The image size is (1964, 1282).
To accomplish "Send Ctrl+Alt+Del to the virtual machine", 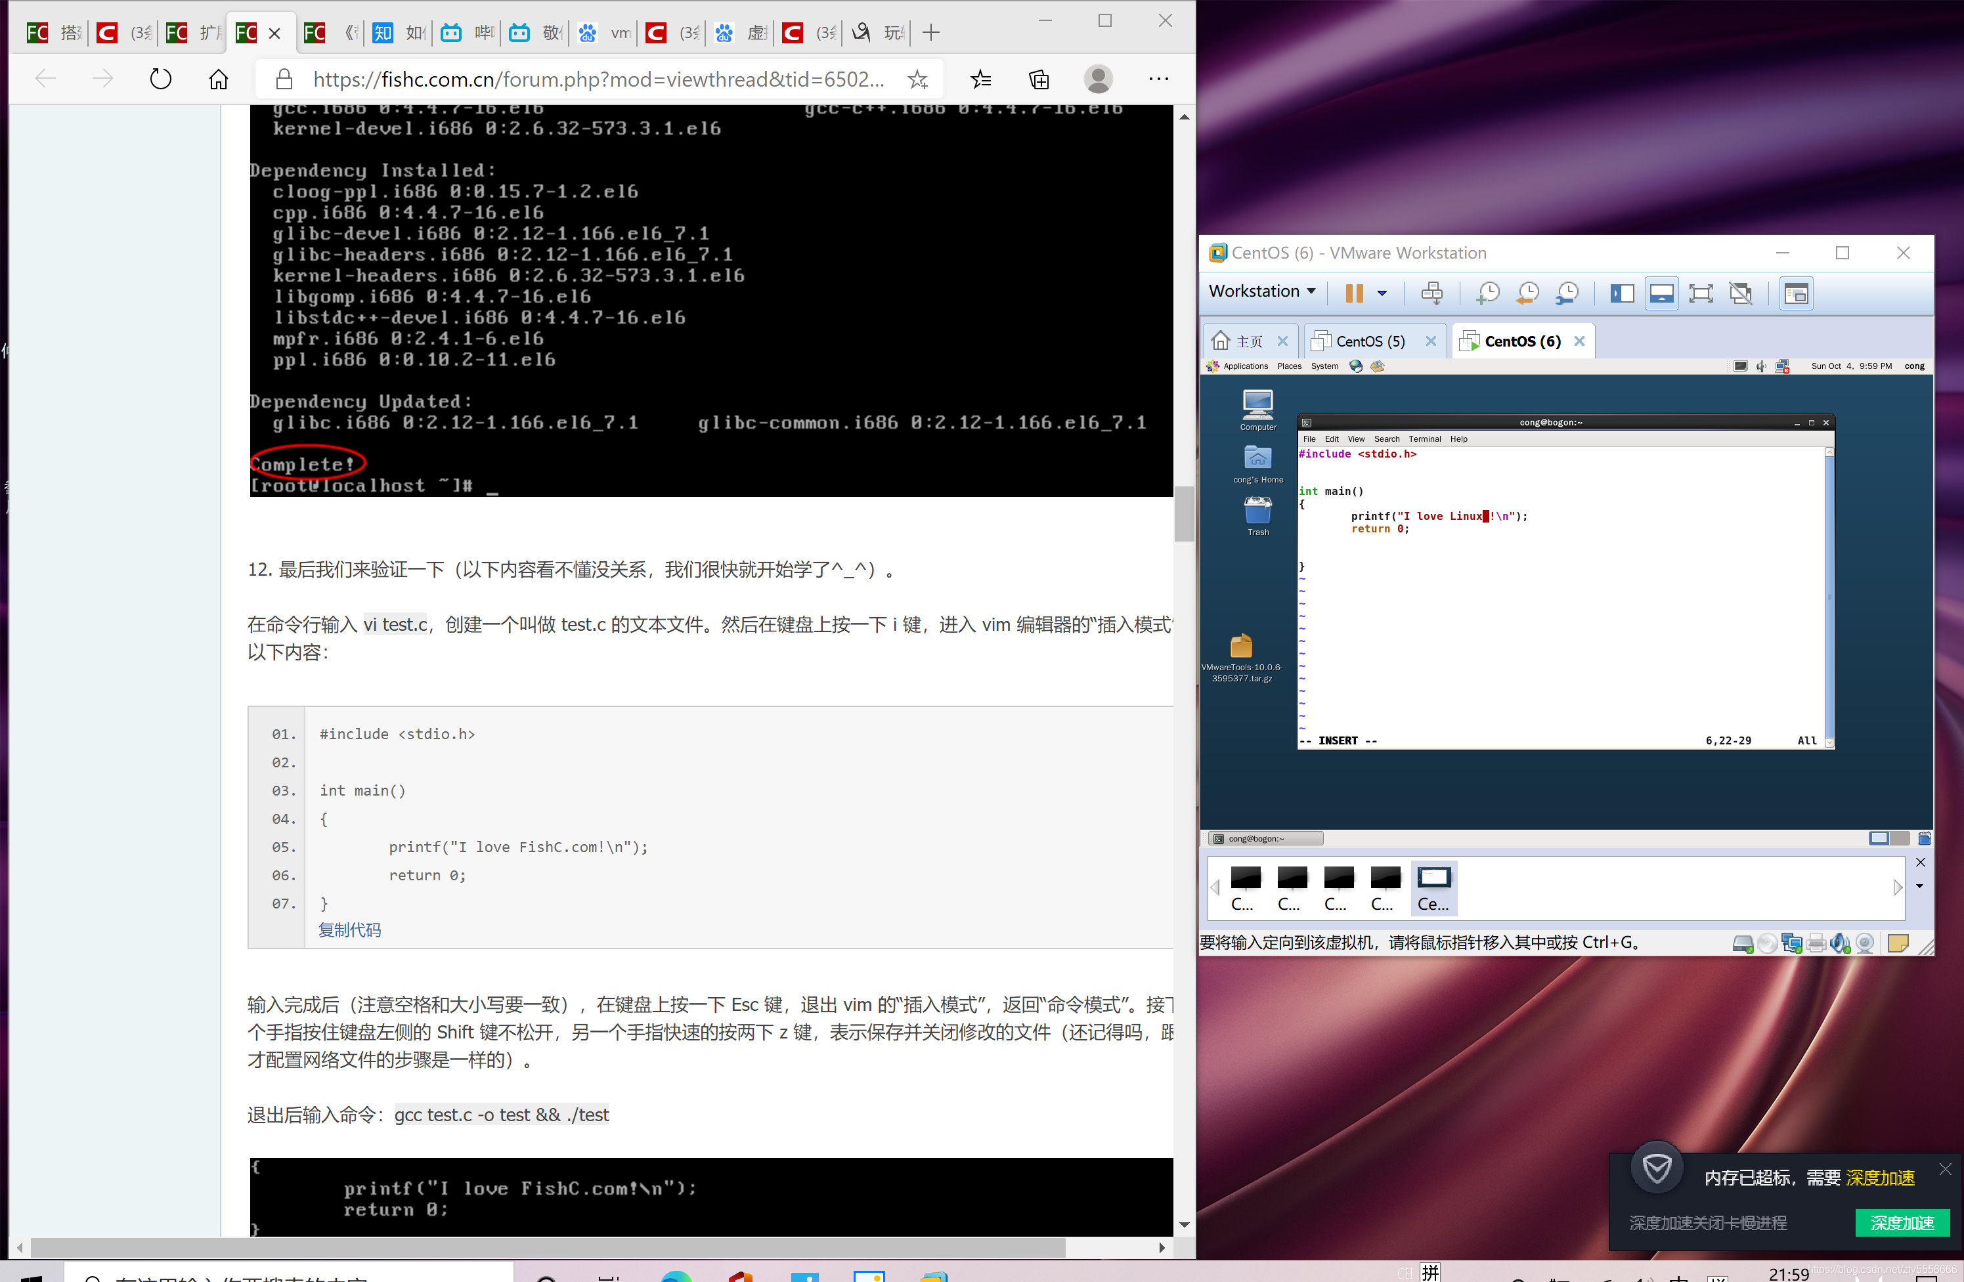I will pos(1431,293).
